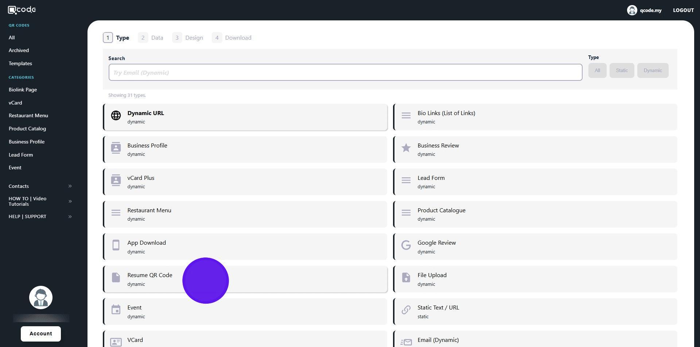Open Templates in the sidebar
This screenshot has height=347, width=700.
[20, 63]
